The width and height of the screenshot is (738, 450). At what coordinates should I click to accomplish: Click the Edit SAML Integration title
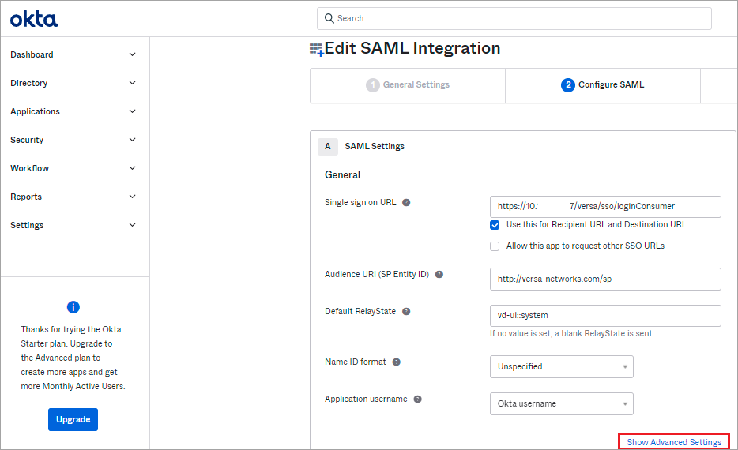[412, 48]
